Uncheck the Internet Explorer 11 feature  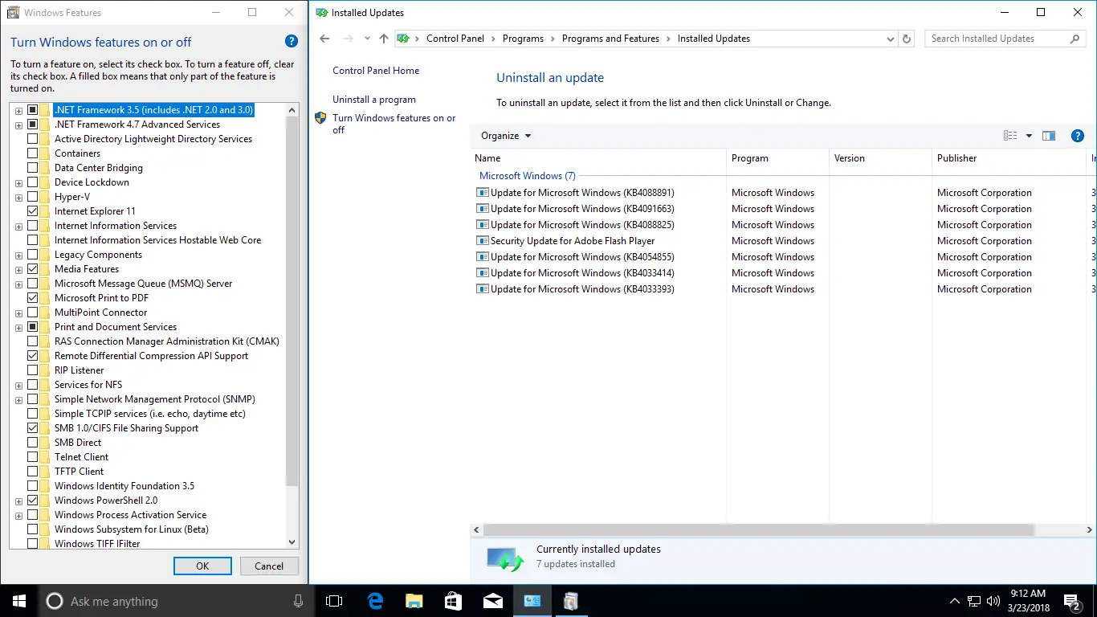(33, 211)
